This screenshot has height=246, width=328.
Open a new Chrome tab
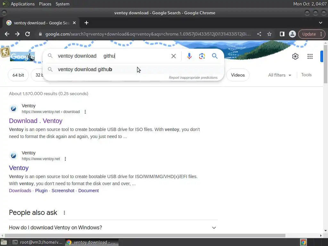pyautogui.click(x=86, y=23)
